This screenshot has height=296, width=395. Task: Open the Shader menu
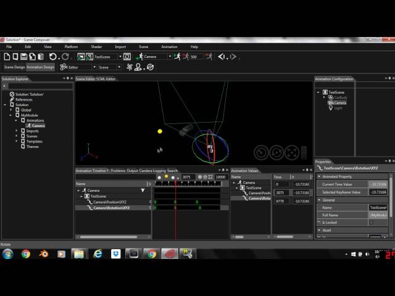coord(96,47)
